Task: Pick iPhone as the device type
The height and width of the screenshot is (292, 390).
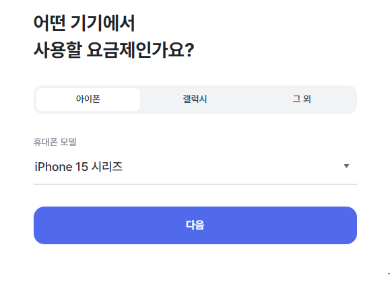Action: click(88, 100)
